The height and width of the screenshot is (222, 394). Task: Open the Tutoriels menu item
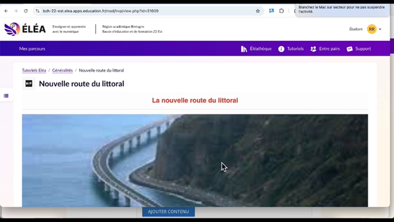click(x=295, y=49)
